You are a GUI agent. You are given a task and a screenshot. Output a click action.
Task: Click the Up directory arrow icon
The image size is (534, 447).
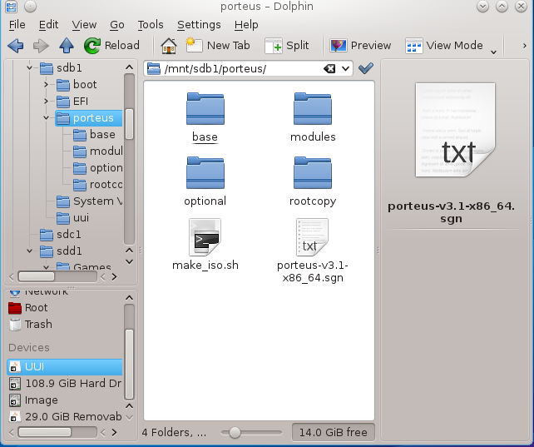(67, 46)
